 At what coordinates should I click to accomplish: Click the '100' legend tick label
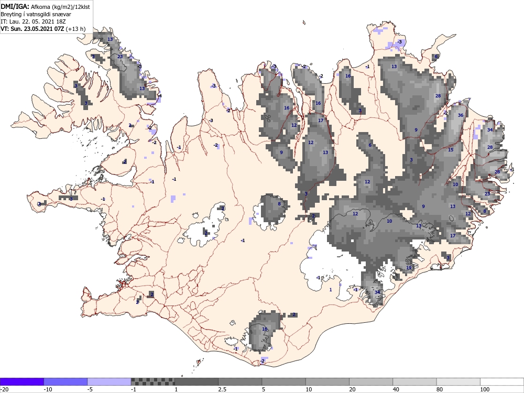(x=485, y=389)
